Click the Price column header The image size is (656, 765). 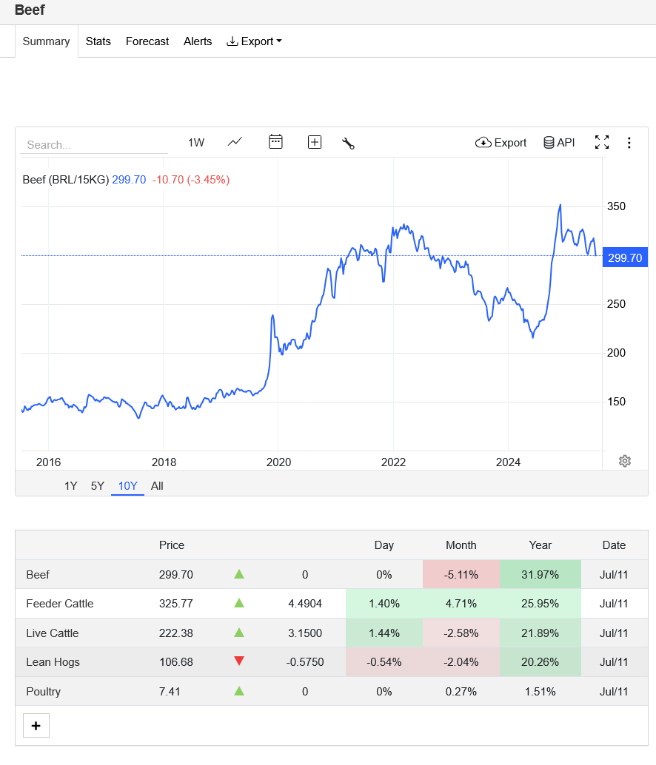(x=172, y=545)
